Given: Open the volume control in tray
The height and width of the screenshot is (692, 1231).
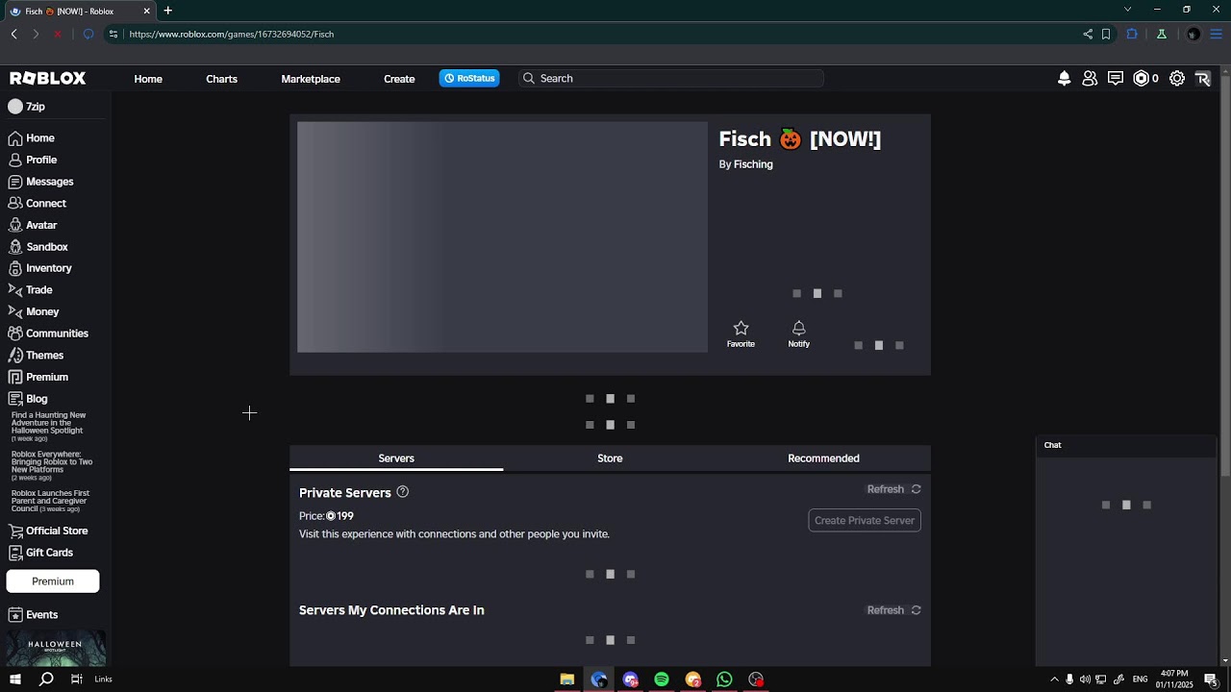Looking at the screenshot, I should pyautogui.click(x=1085, y=680).
